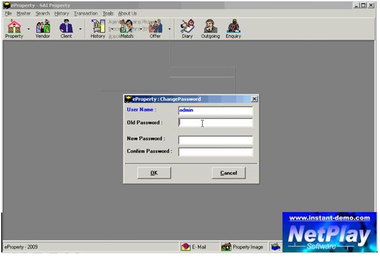This screenshot has width=380, height=261.
Task: Click the 'Old Password :' label
Action: click(145, 123)
